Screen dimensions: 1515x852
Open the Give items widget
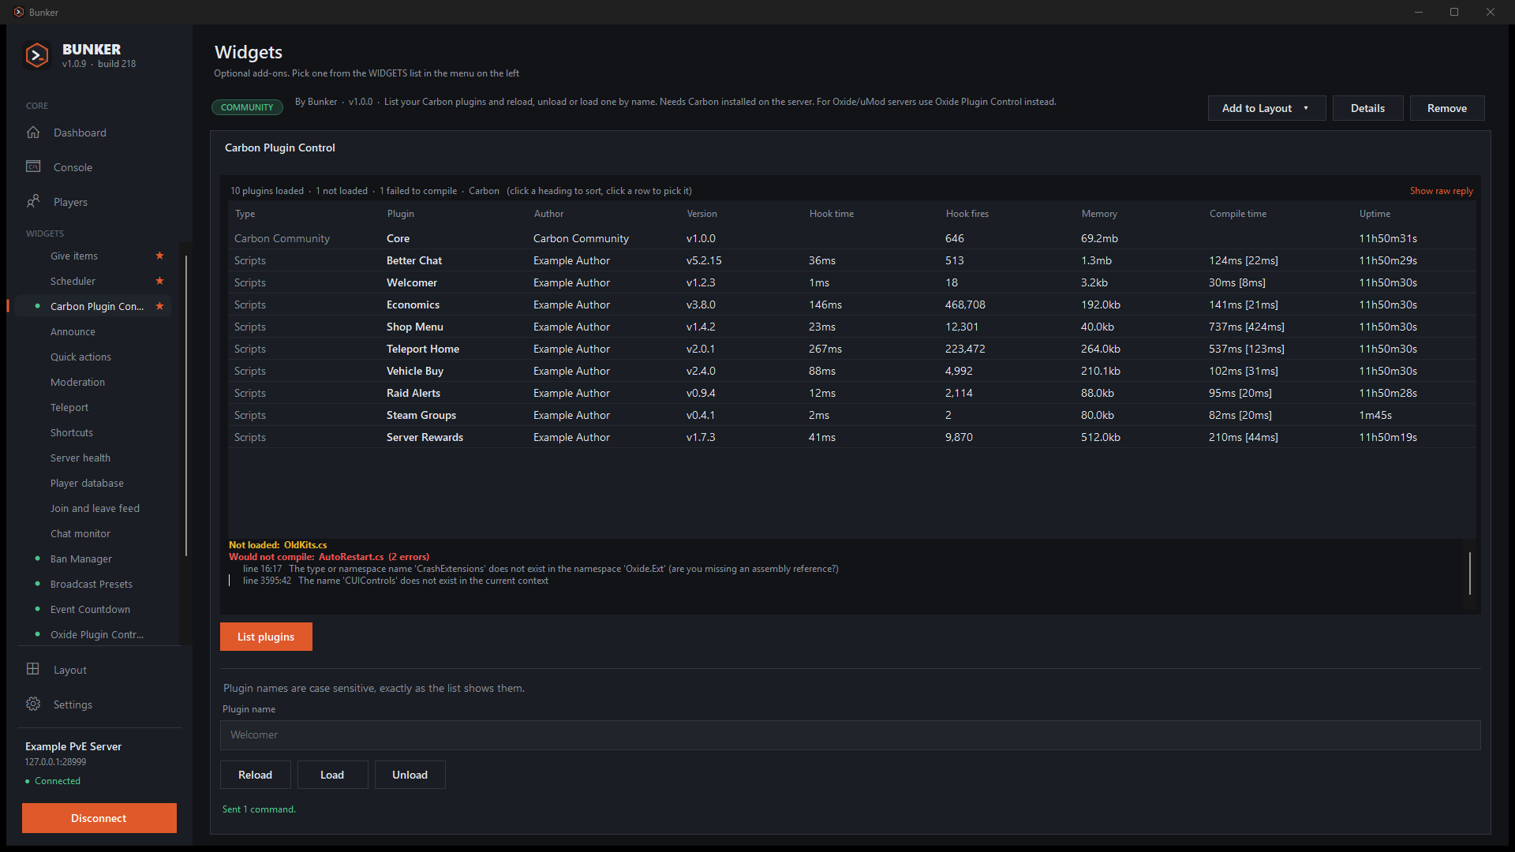pyautogui.click(x=74, y=256)
